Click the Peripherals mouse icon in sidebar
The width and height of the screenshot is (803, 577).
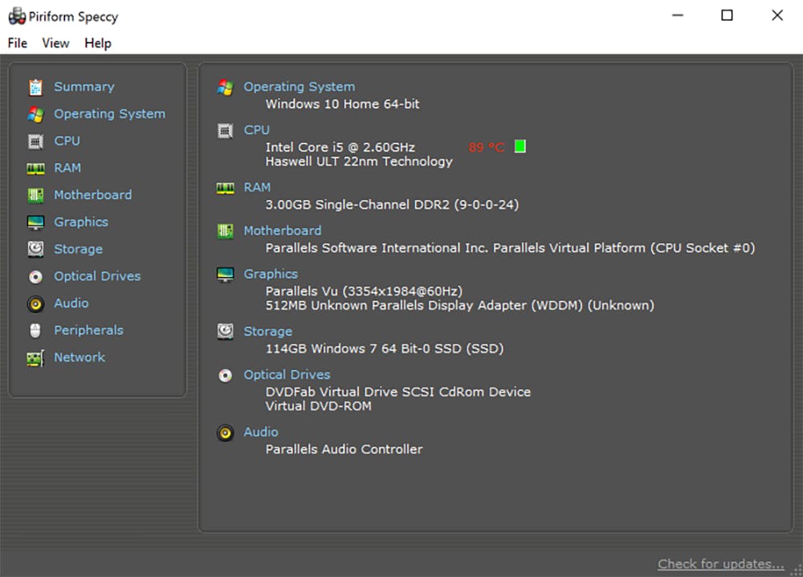tap(35, 331)
